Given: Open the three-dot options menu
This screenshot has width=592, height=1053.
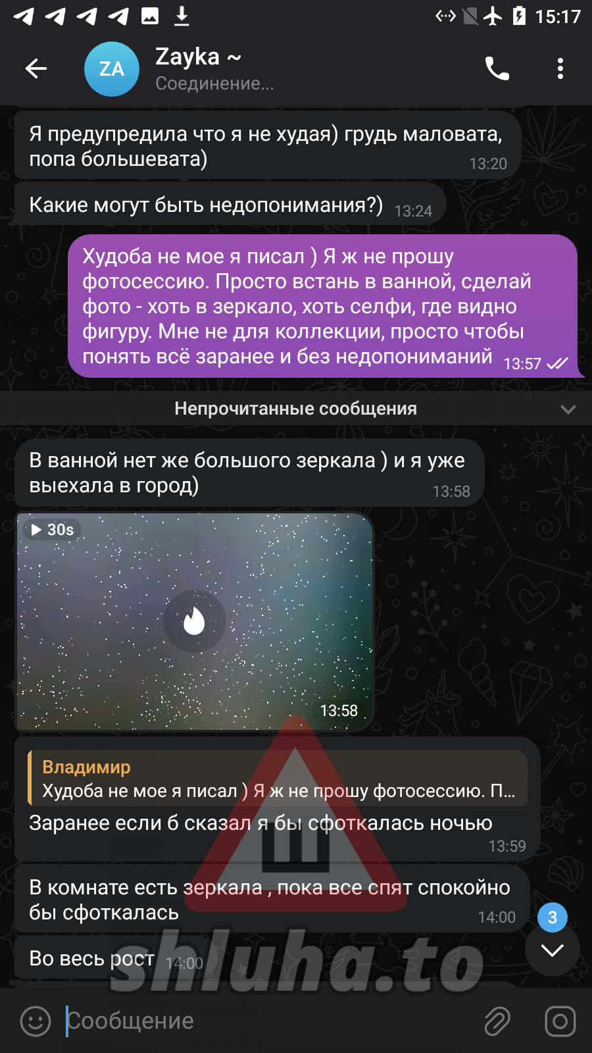Looking at the screenshot, I should pyautogui.click(x=560, y=68).
